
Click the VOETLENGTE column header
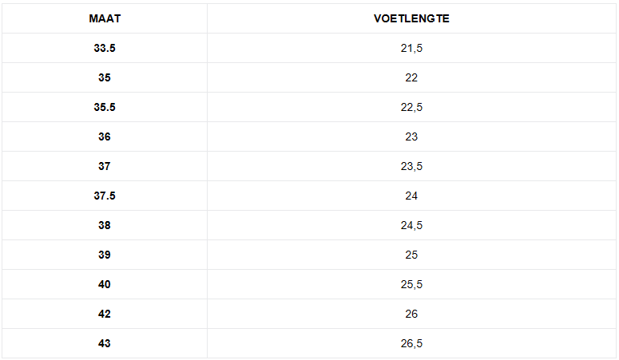click(411, 18)
